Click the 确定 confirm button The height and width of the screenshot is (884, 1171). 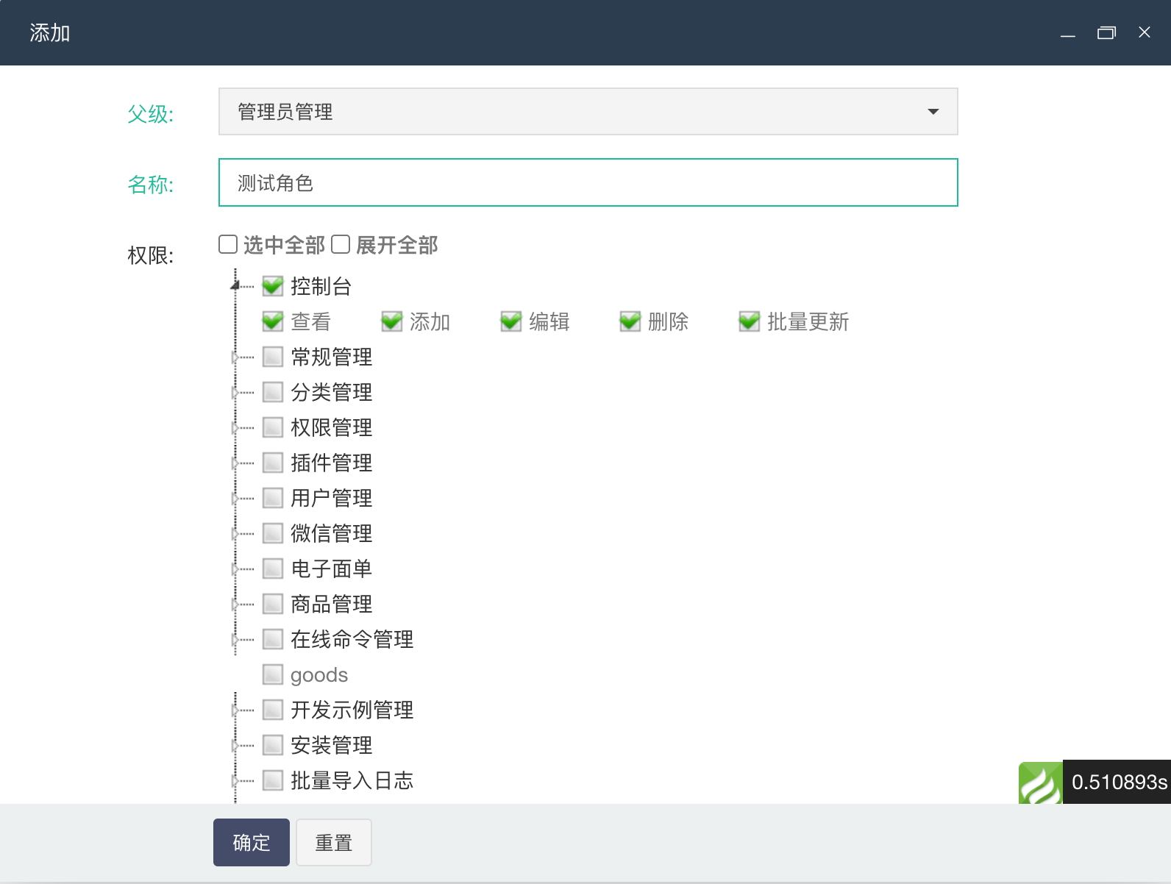(252, 842)
